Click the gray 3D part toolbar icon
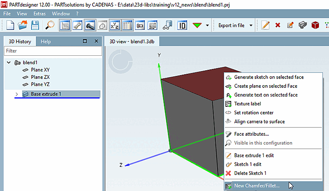329x191 pixels. point(303,25)
